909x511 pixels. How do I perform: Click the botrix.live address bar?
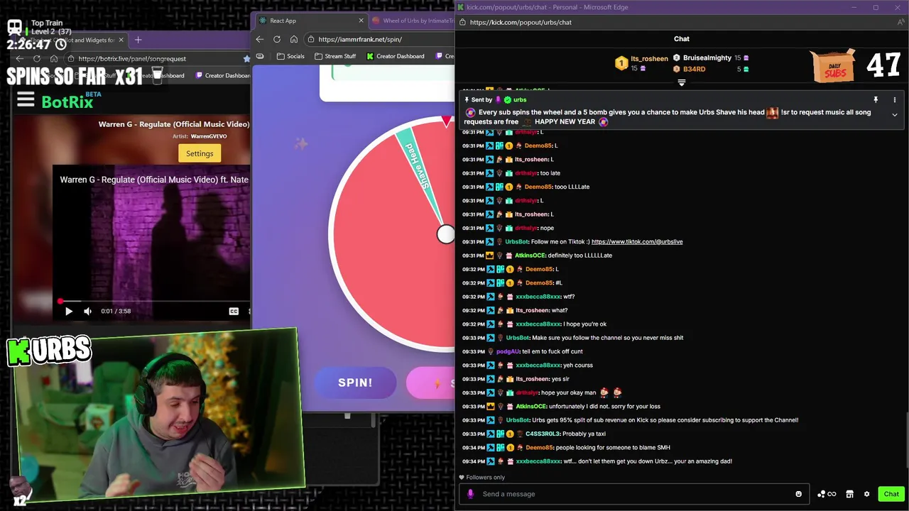tap(156, 59)
